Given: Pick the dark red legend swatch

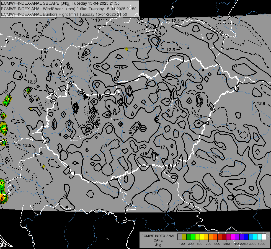Looking at the screenshot, I should 224,237.
